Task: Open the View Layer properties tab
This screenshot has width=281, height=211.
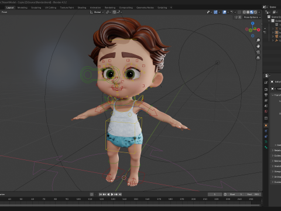Action: click(x=266, y=100)
